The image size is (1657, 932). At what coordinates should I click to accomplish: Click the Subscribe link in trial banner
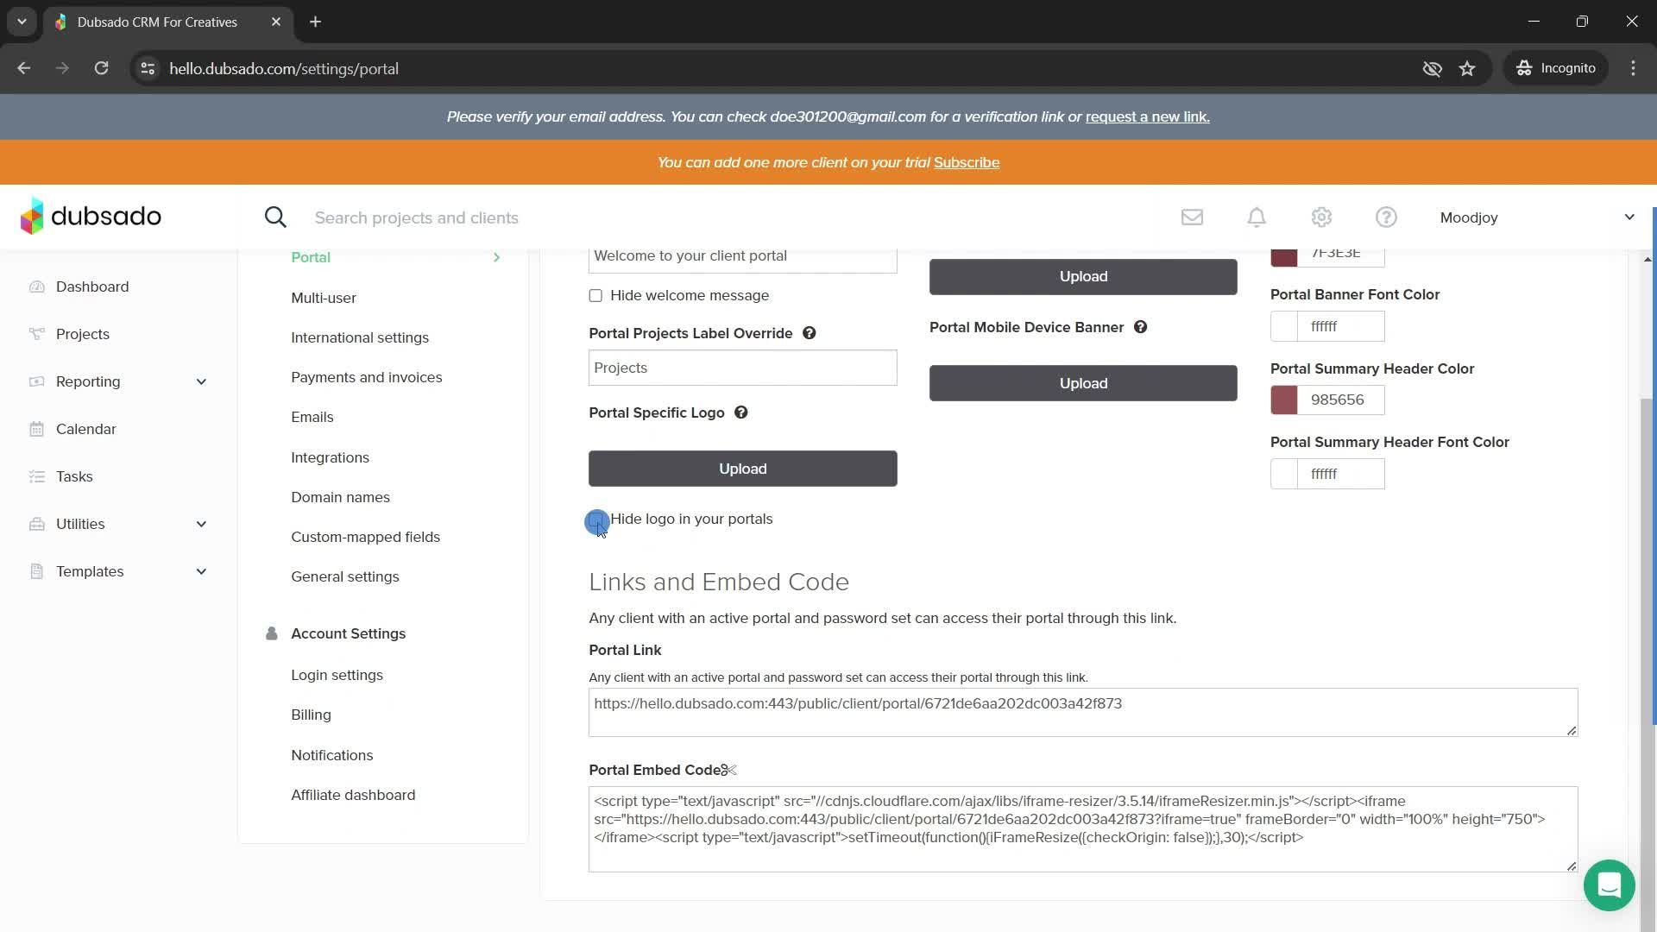tap(966, 162)
